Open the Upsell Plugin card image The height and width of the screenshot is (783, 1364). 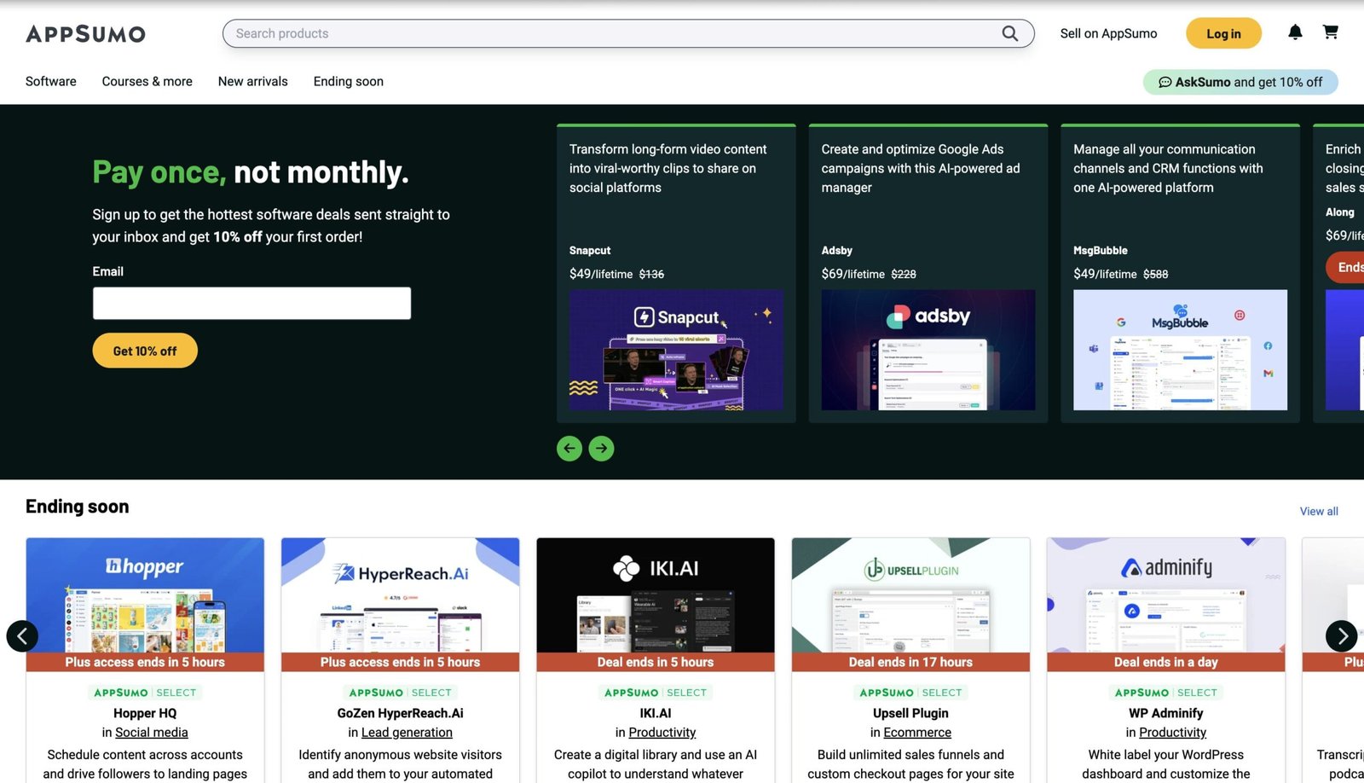click(910, 595)
